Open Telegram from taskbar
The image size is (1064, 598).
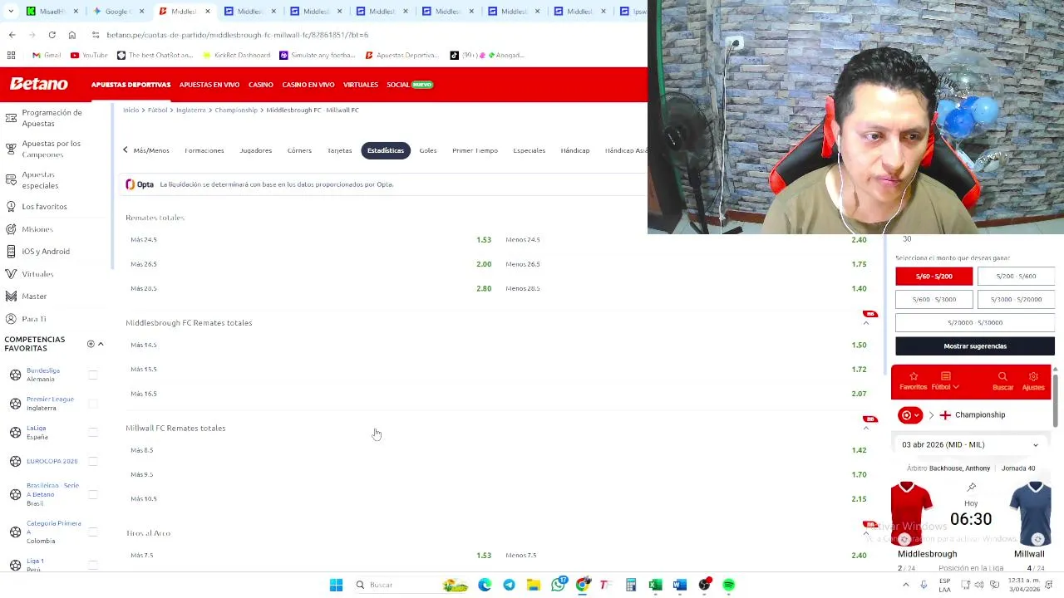[x=509, y=585]
